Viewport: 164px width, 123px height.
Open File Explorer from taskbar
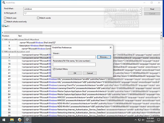tap(12, 120)
